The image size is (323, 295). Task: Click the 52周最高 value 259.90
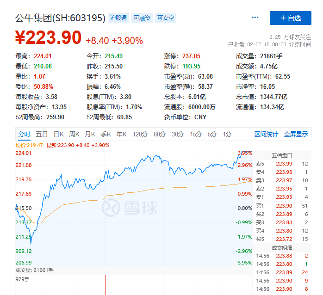[x=55, y=117]
